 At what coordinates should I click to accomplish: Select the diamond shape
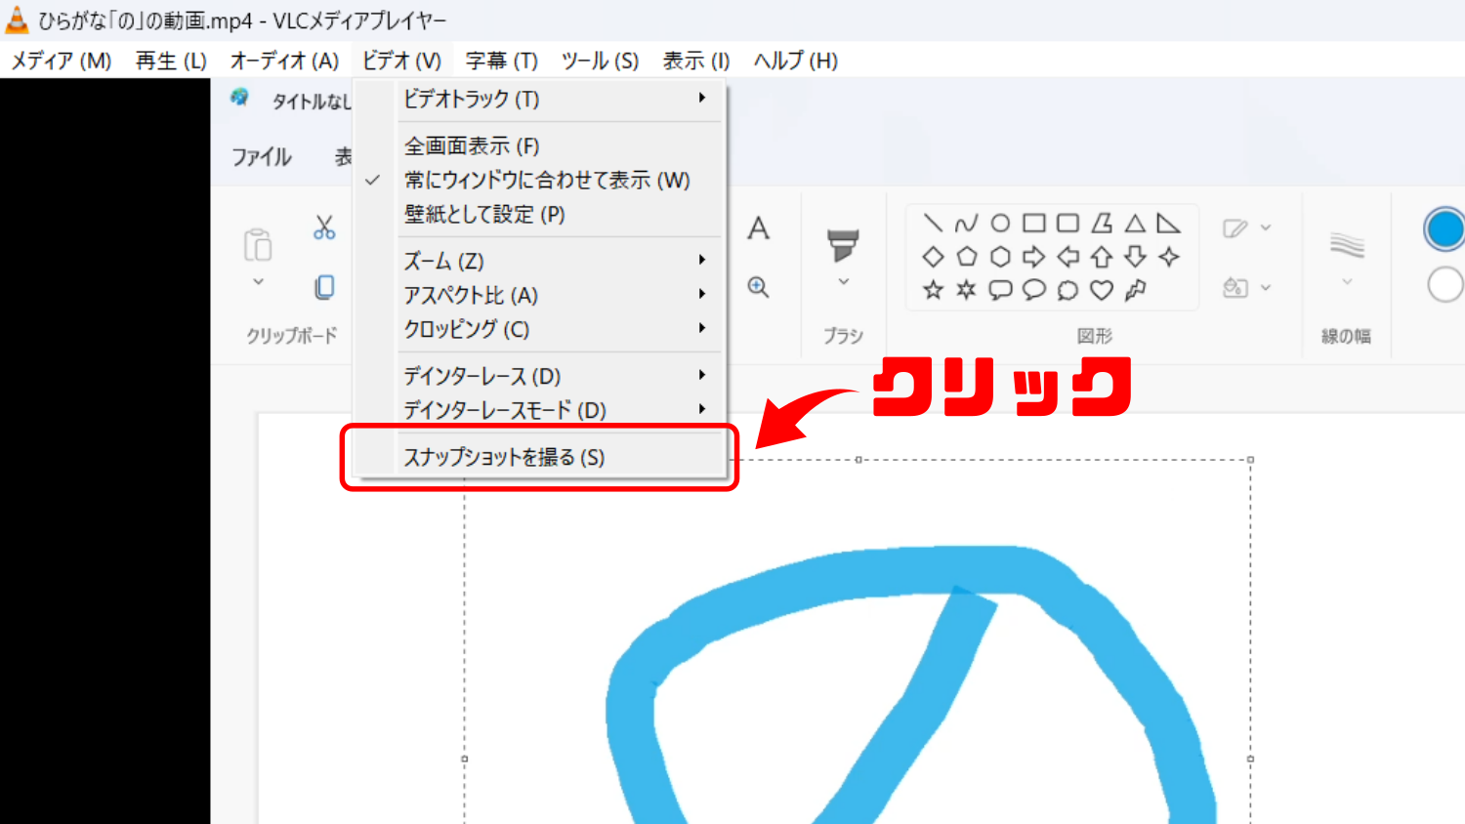click(x=933, y=257)
